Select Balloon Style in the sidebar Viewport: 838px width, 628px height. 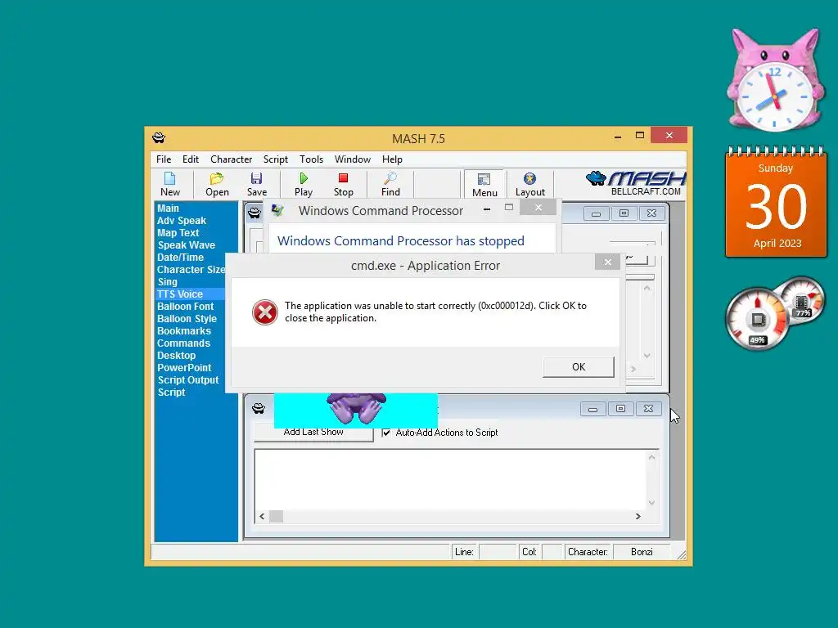coord(187,319)
